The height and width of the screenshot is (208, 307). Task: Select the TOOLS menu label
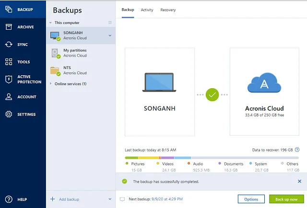point(24,62)
